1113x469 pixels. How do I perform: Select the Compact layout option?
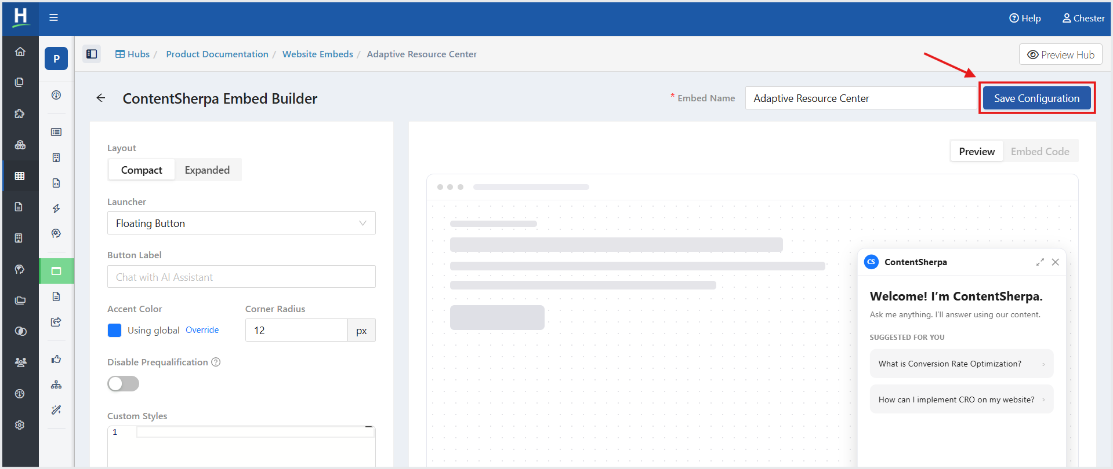142,170
